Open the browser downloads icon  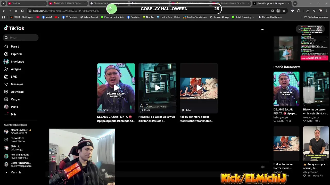point(308,11)
